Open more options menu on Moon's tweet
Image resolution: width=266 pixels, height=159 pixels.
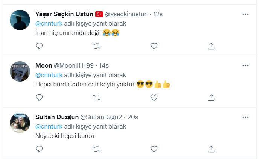[x=245, y=66]
